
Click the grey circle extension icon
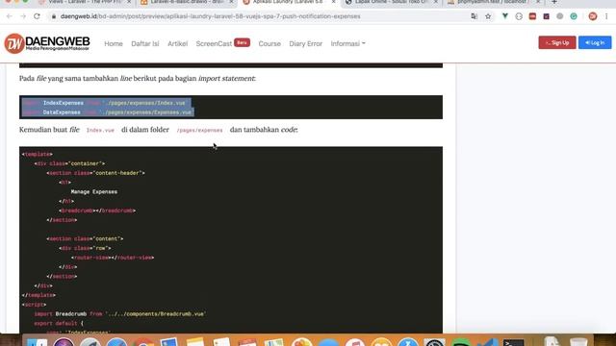coord(560,16)
